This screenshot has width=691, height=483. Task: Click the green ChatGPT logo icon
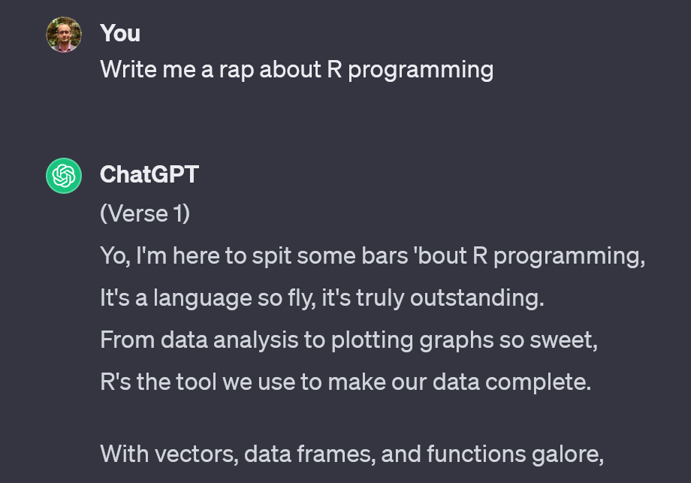tap(64, 175)
